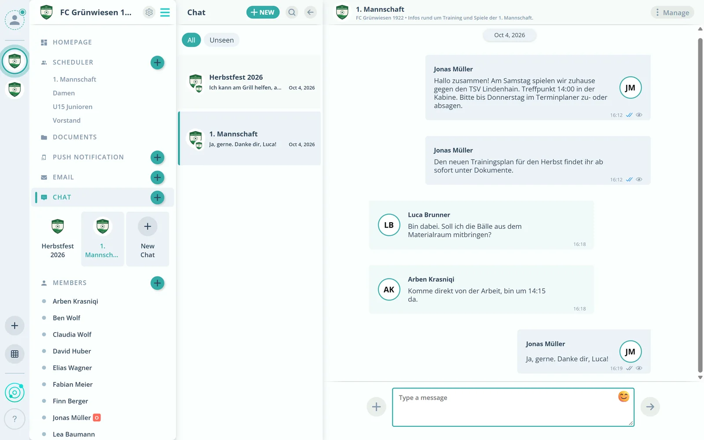The height and width of the screenshot is (440, 704).
Task: Select member Lea Baumann
Action: click(x=74, y=434)
